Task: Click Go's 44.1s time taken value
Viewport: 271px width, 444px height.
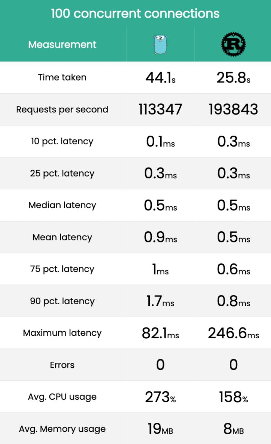Action: pos(160,78)
